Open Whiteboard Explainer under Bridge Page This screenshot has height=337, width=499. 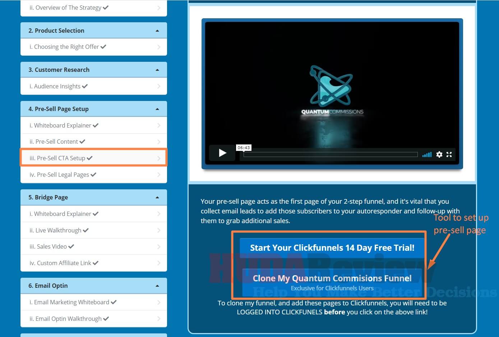coord(94,214)
